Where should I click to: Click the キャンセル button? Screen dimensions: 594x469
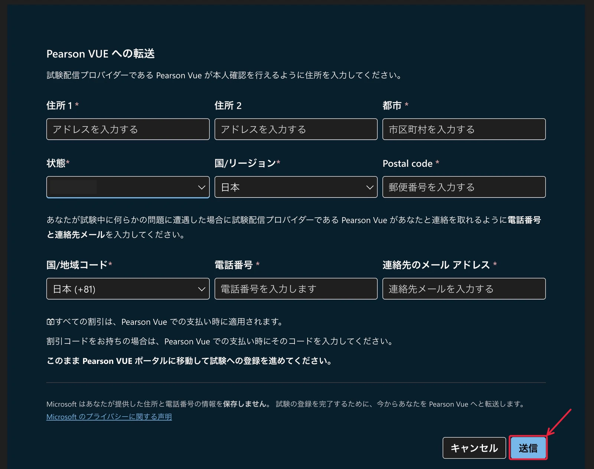pyautogui.click(x=474, y=448)
